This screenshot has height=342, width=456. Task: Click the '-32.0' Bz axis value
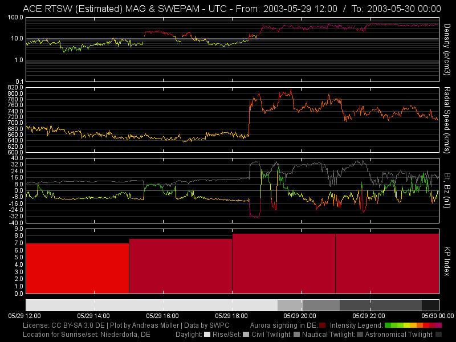pos(16,217)
